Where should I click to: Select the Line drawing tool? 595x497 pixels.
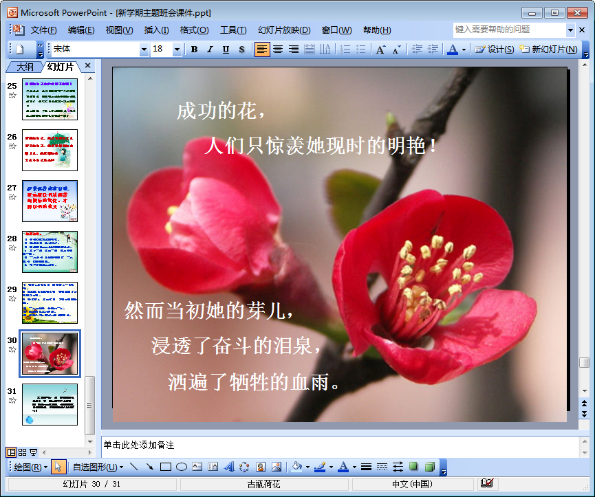(133, 467)
